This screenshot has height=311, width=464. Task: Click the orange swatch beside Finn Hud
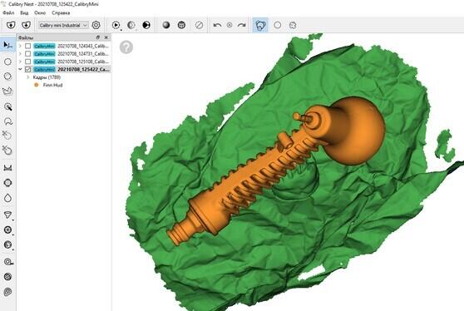point(37,85)
